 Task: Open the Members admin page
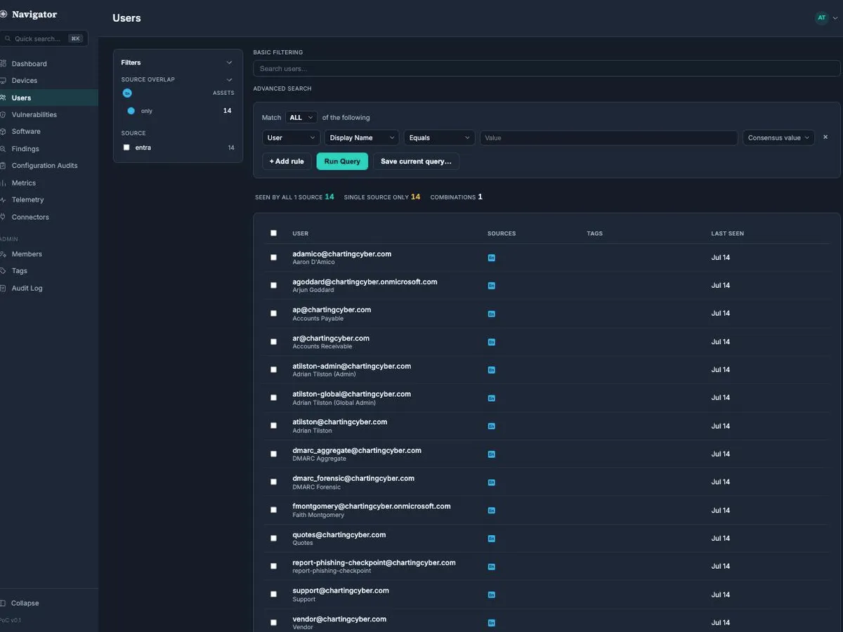click(27, 254)
